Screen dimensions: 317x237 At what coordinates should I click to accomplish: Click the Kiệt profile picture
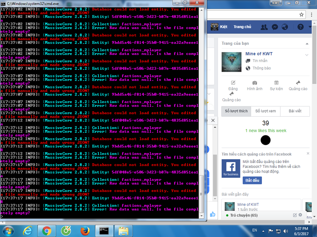pos(214,27)
